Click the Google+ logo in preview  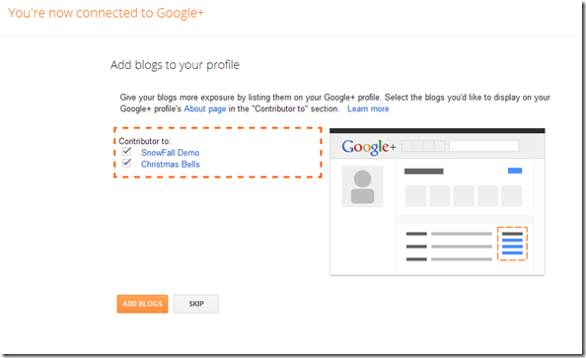click(368, 147)
